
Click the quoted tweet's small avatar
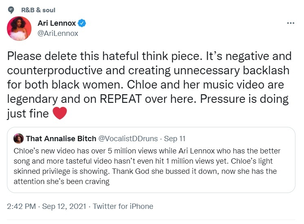coord(18,139)
